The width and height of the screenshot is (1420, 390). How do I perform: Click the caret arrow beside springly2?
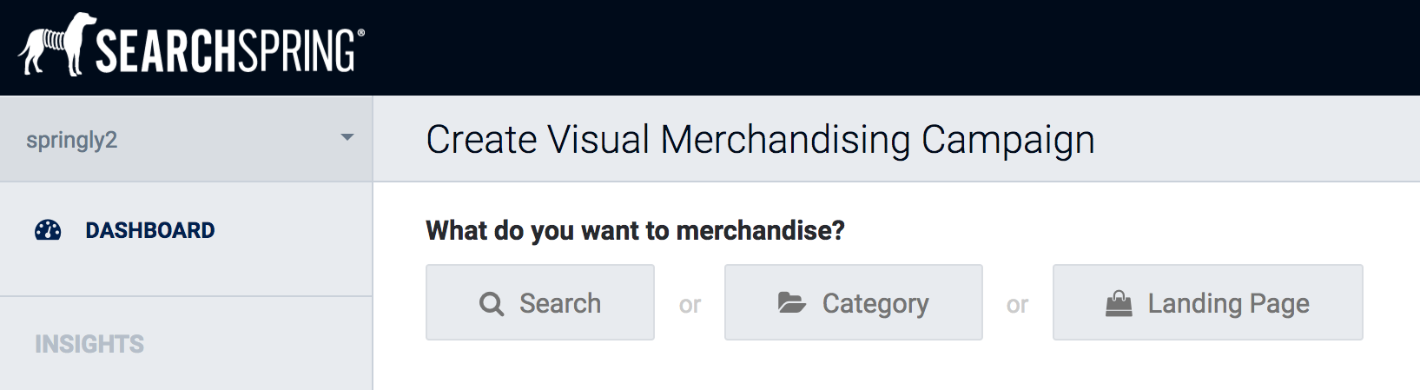[347, 138]
